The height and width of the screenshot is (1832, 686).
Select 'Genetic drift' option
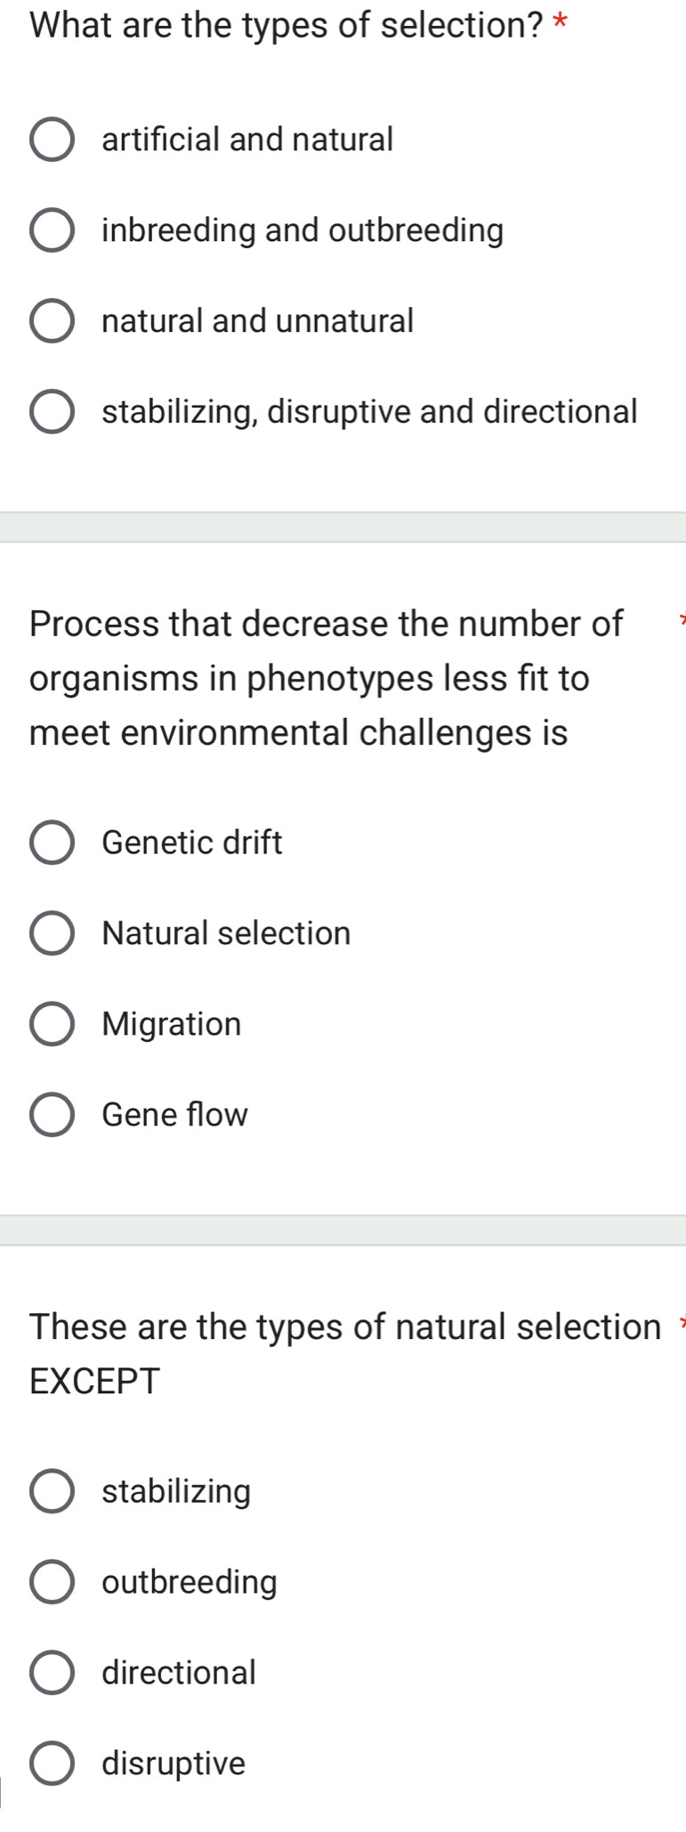[54, 842]
